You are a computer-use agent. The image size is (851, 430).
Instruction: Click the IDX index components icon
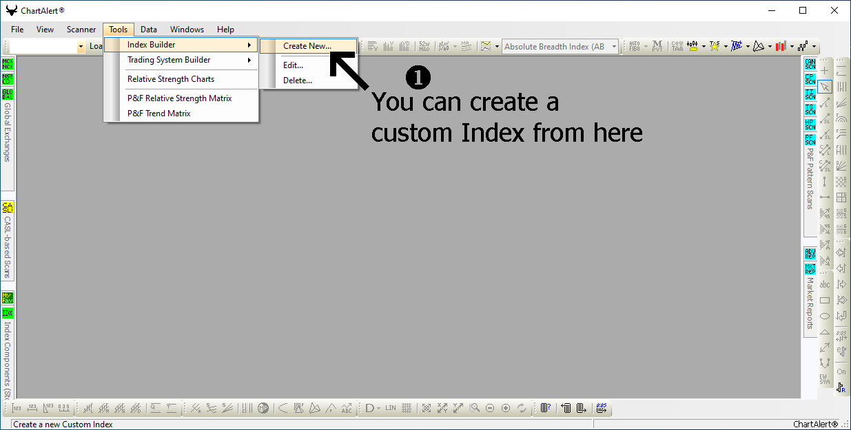pos(8,313)
